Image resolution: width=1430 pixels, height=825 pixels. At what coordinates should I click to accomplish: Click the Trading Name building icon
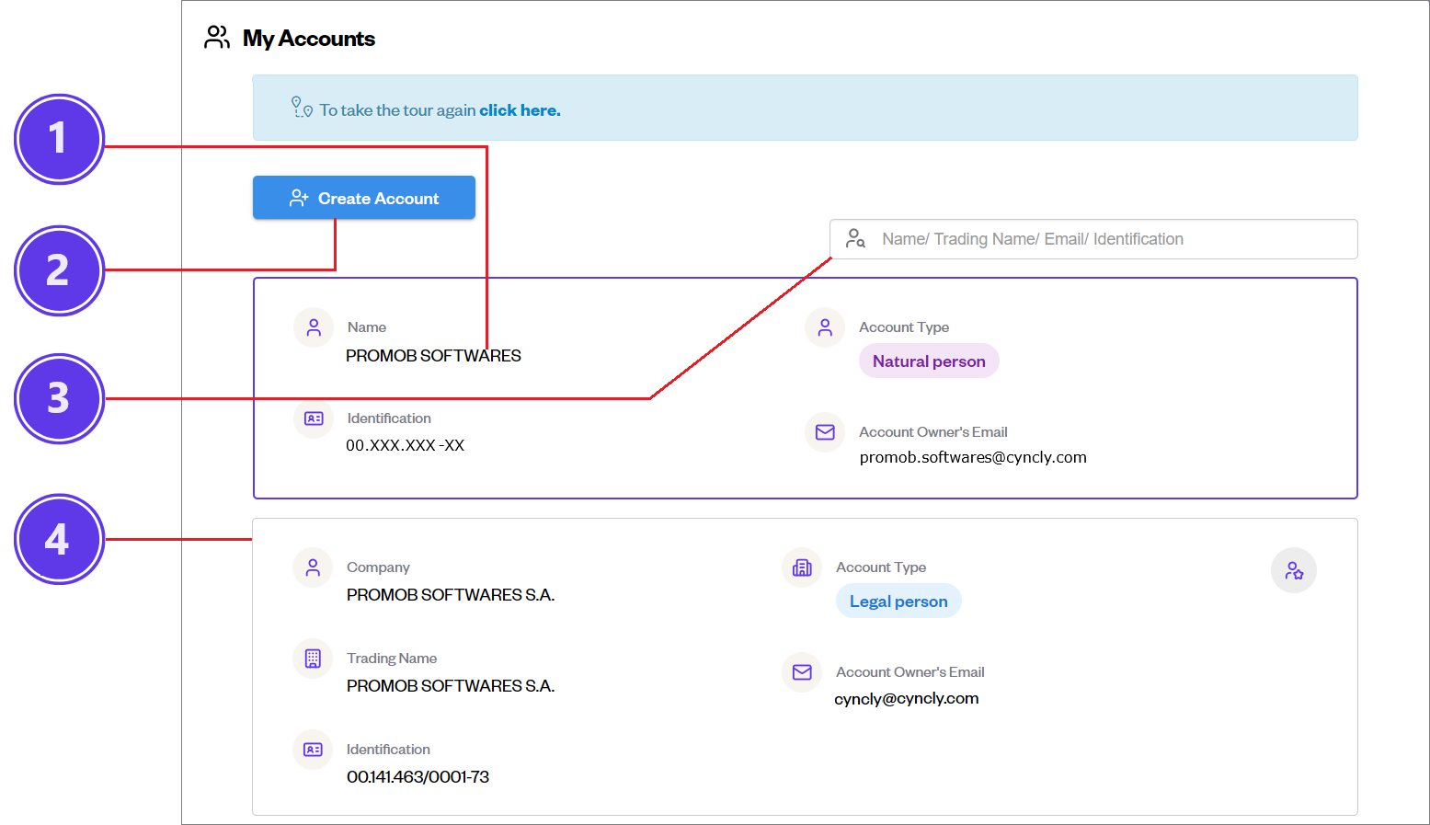[313, 659]
